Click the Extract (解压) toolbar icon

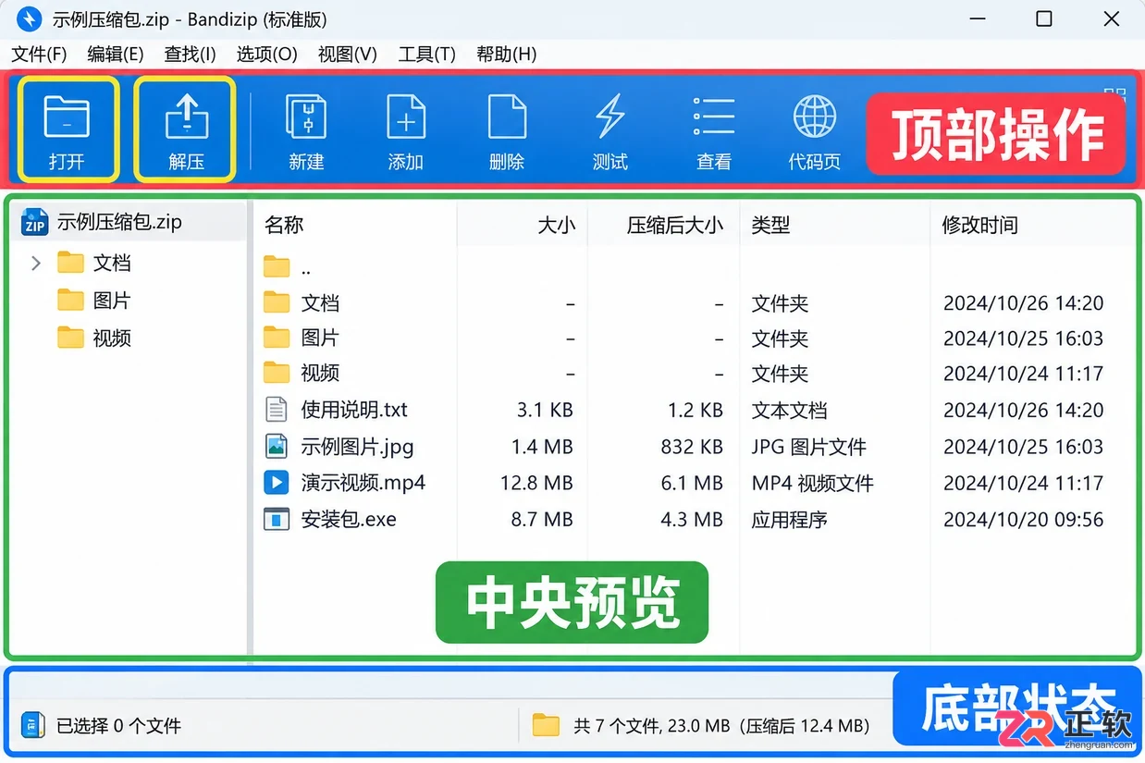[186, 117]
